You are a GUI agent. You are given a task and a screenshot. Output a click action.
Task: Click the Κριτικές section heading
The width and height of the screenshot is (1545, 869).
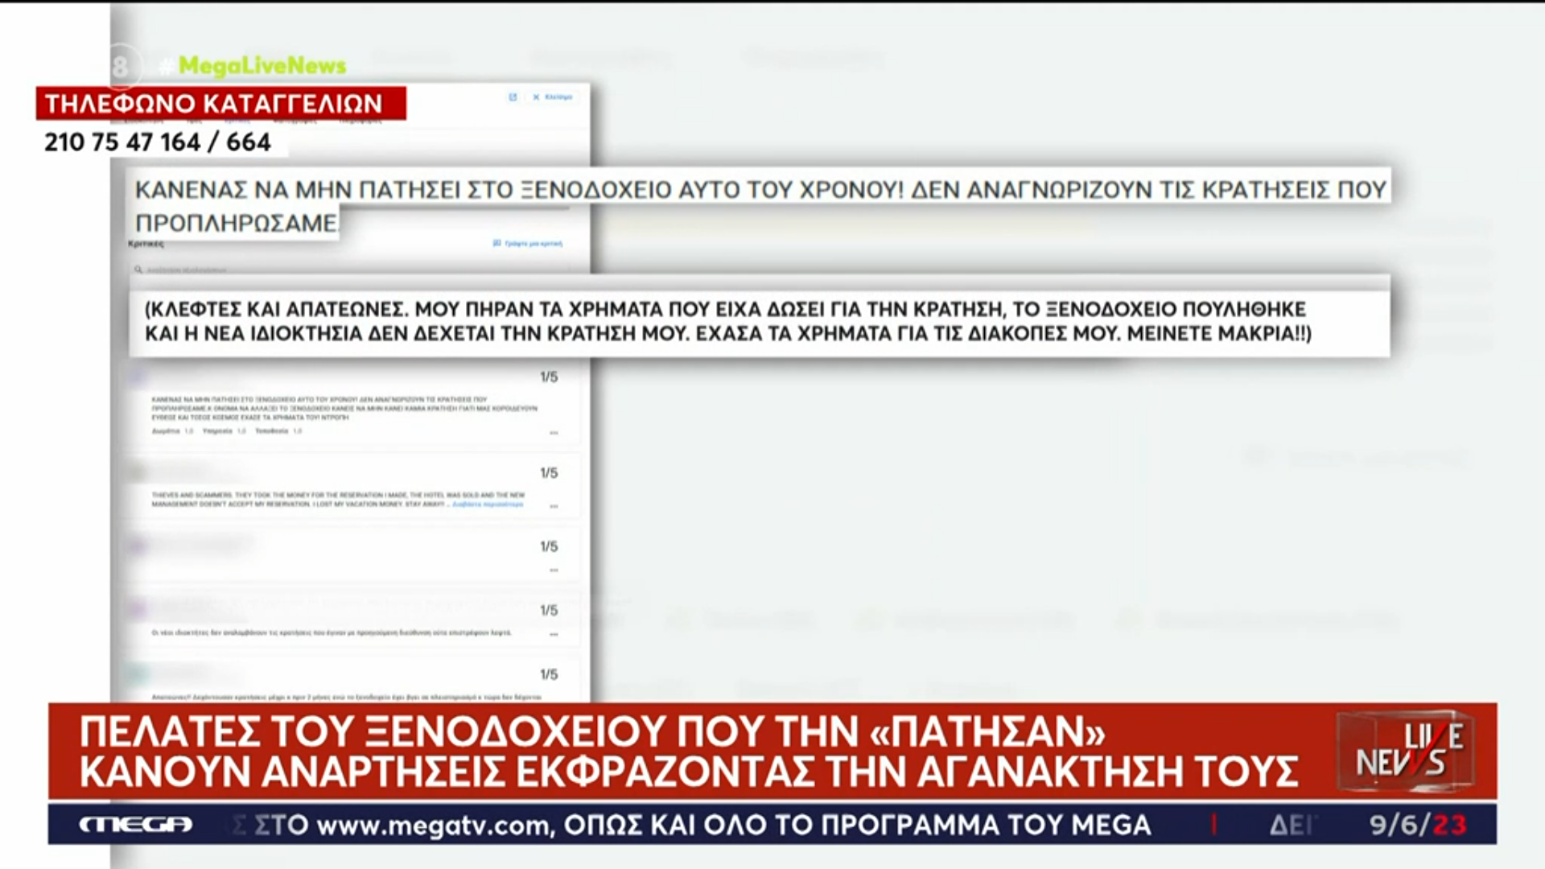click(146, 243)
